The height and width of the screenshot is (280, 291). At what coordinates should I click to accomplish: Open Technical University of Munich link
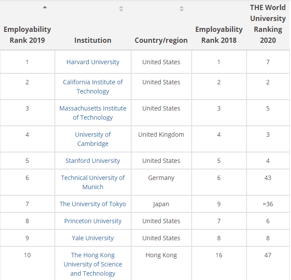[x=93, y=182]
